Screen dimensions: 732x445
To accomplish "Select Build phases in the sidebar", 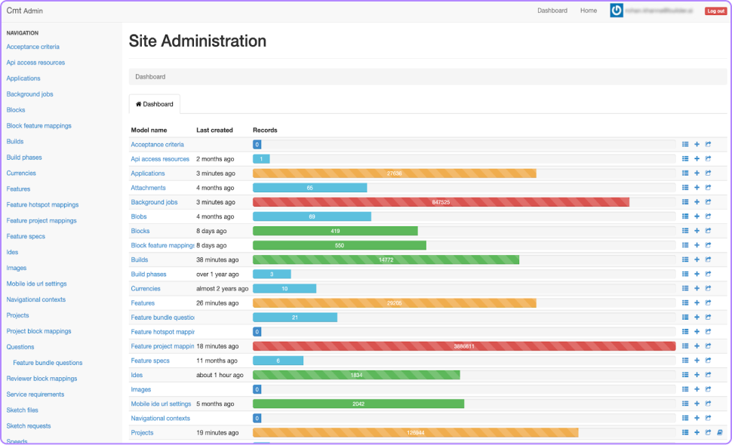I will pos(24,158).
